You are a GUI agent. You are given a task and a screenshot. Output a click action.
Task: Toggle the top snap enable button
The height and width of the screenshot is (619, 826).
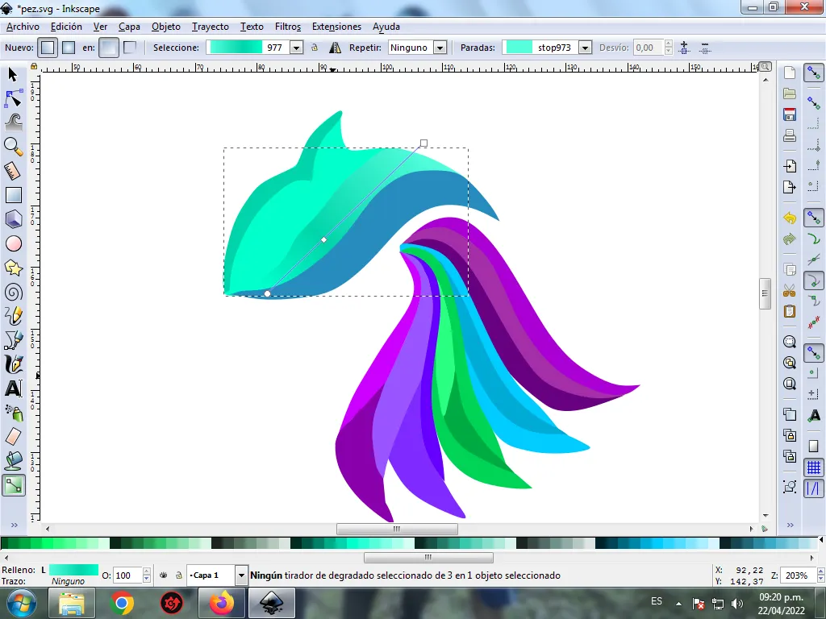[813, 73]
